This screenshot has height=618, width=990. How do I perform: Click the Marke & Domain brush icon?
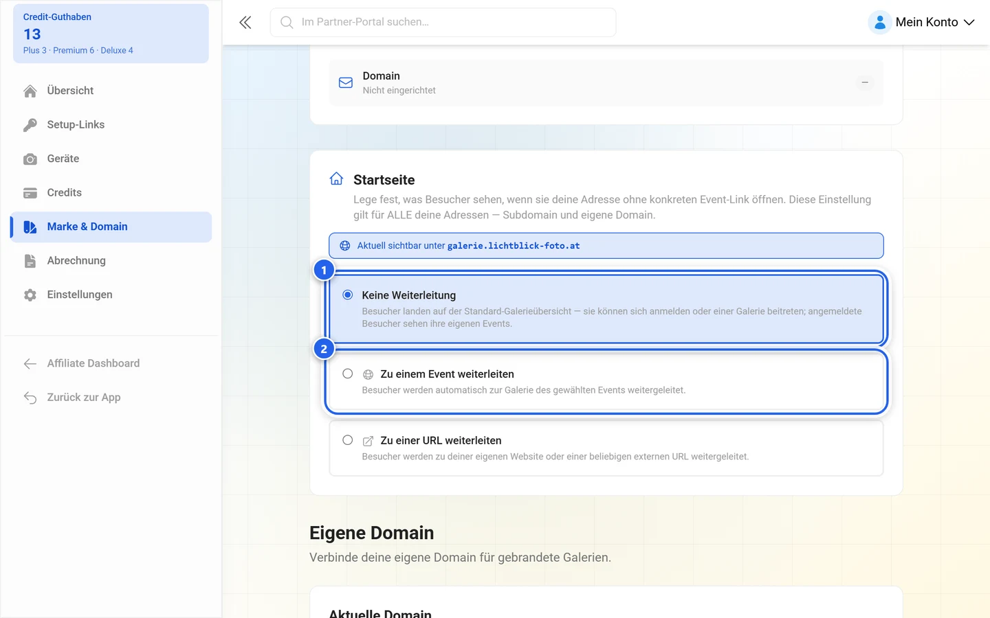pyautogui.click(x=30, y=227)
